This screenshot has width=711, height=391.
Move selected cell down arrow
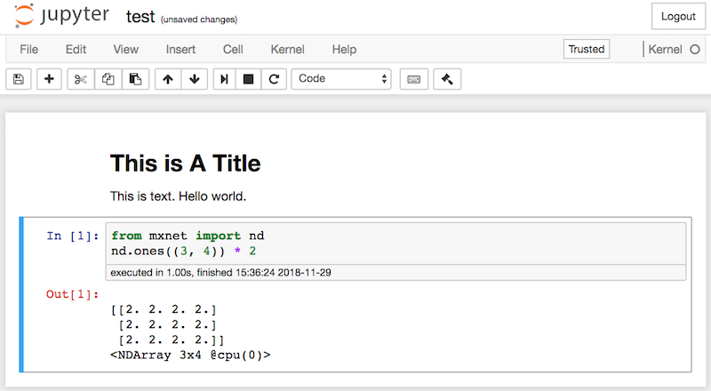(194, 79)
